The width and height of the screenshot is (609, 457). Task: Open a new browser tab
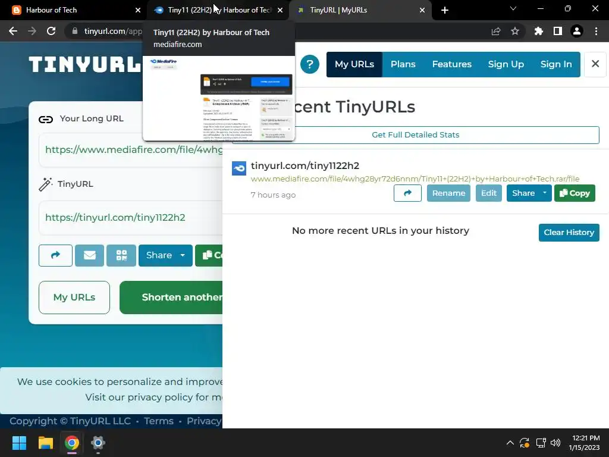click(445, 11)
